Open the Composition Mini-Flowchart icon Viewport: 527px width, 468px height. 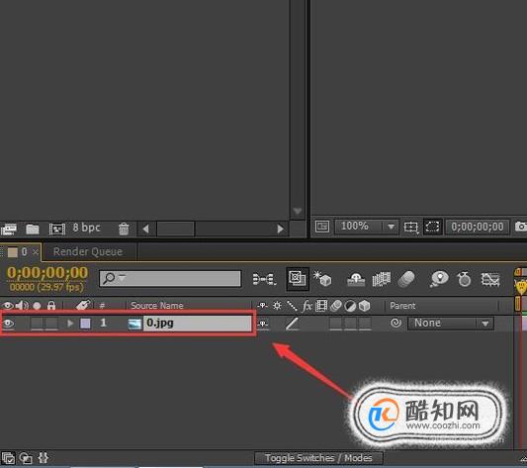(265, 279)
